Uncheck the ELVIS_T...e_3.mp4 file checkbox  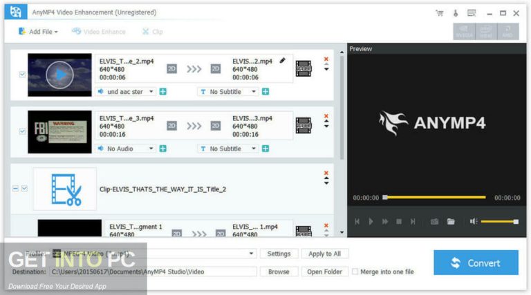click(x=22, y=131)
